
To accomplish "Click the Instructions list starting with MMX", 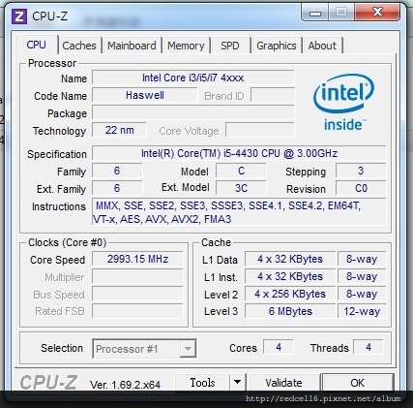I will tap(239, 212).
